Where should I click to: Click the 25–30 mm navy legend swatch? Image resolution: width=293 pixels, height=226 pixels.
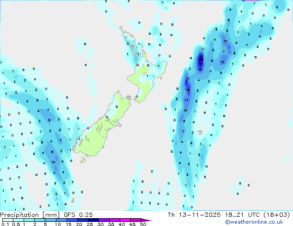(93, 220)
